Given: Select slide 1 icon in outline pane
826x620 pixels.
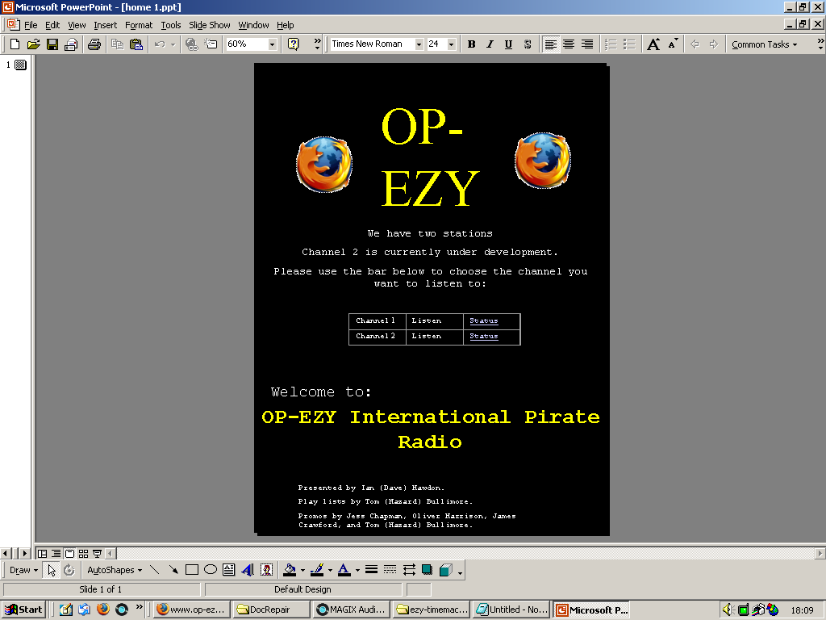Looking at the screenshot, I should 20,65.
